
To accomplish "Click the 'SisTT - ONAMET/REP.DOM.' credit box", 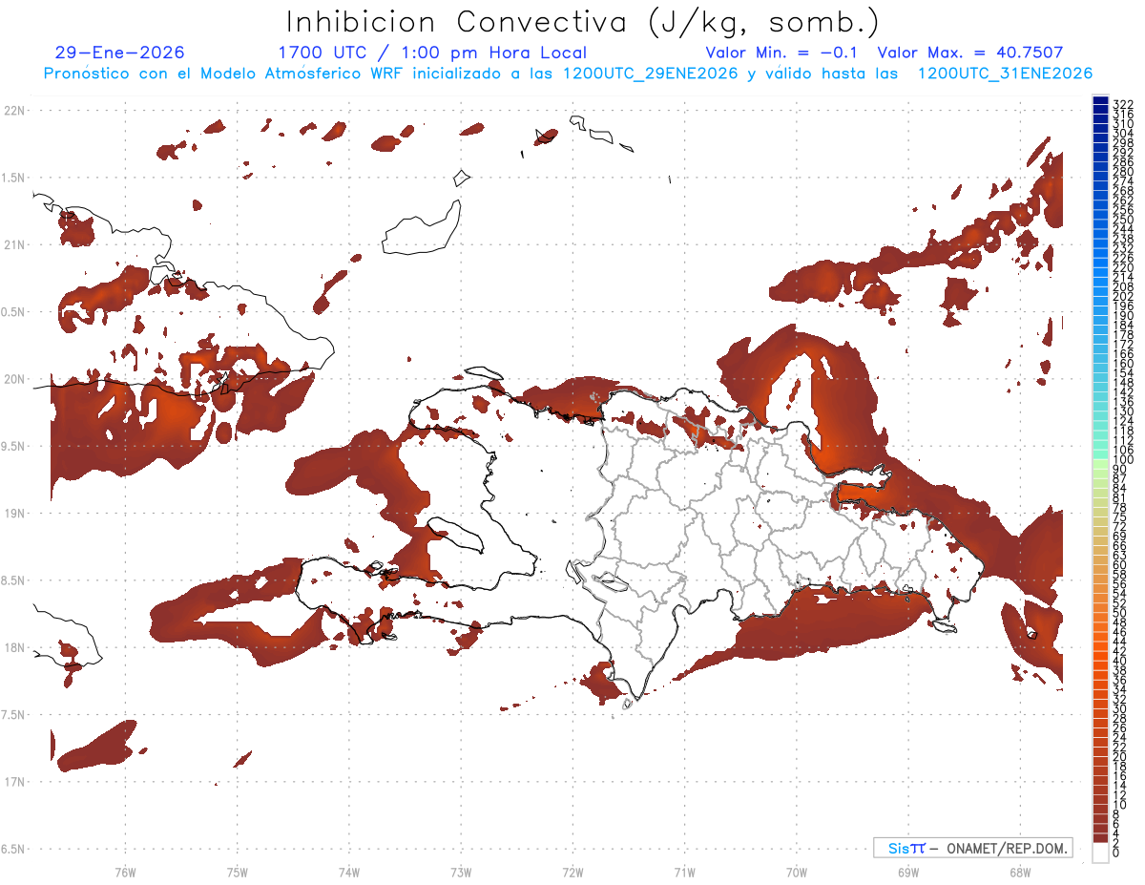I will tap(973, 848).
